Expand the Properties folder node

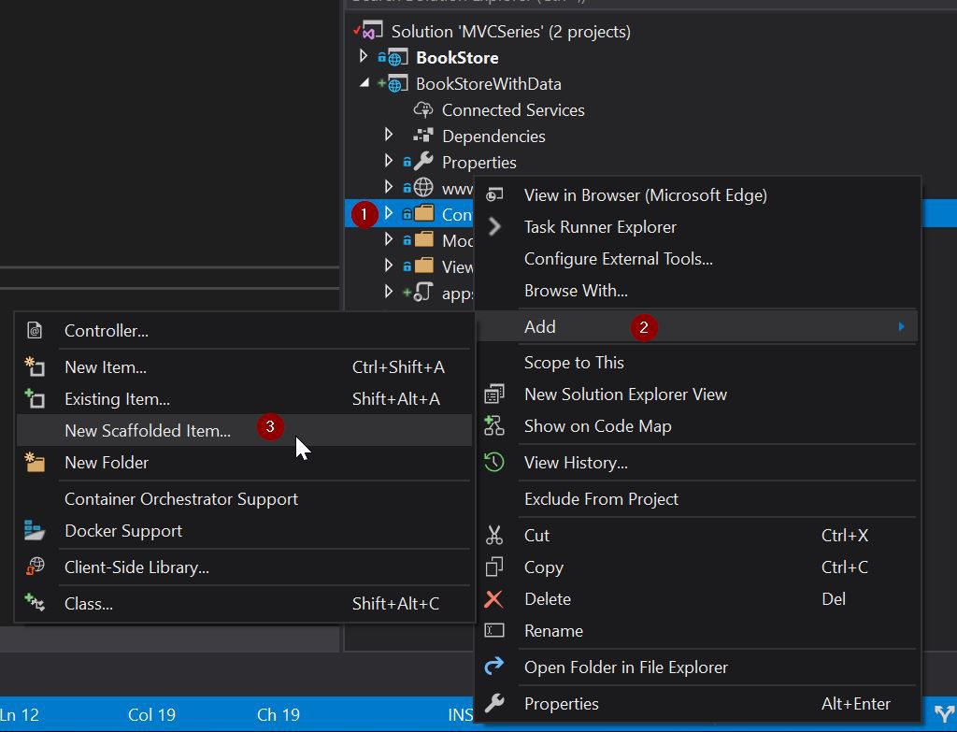tap(389, 162)
